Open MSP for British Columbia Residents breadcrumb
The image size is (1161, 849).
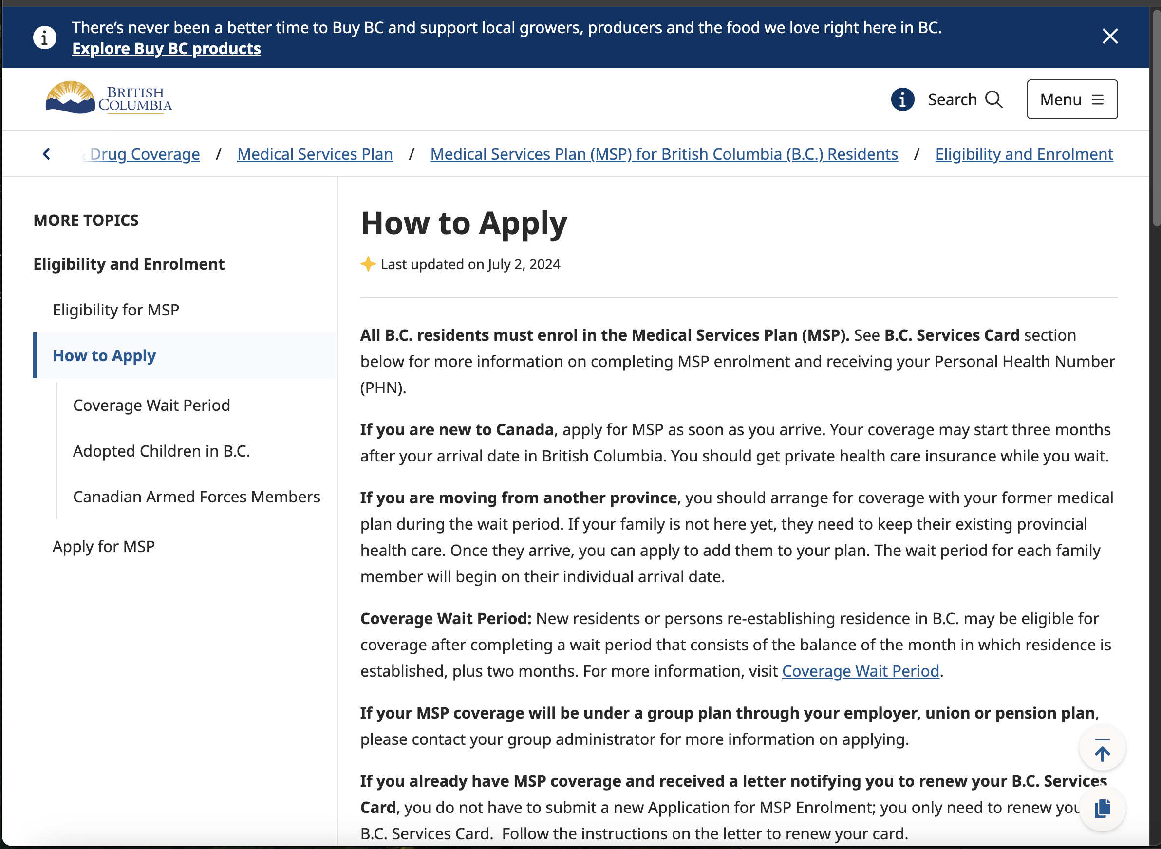pyautogui.click(x=664, y=154)
